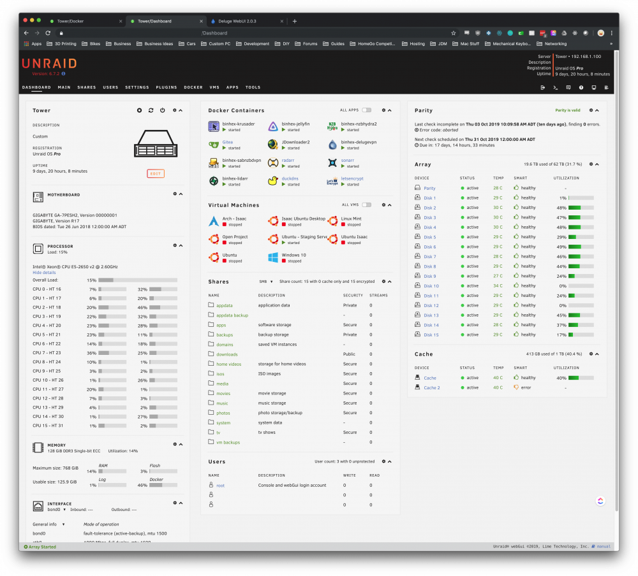This screenshot has width=638, height=576.
Task: Click the binhex-delugevpn container icon
Action: click(332, 145)
